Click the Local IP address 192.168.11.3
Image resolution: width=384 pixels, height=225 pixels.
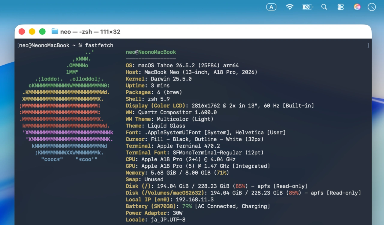pyautogui.click(x=195, y=200)
